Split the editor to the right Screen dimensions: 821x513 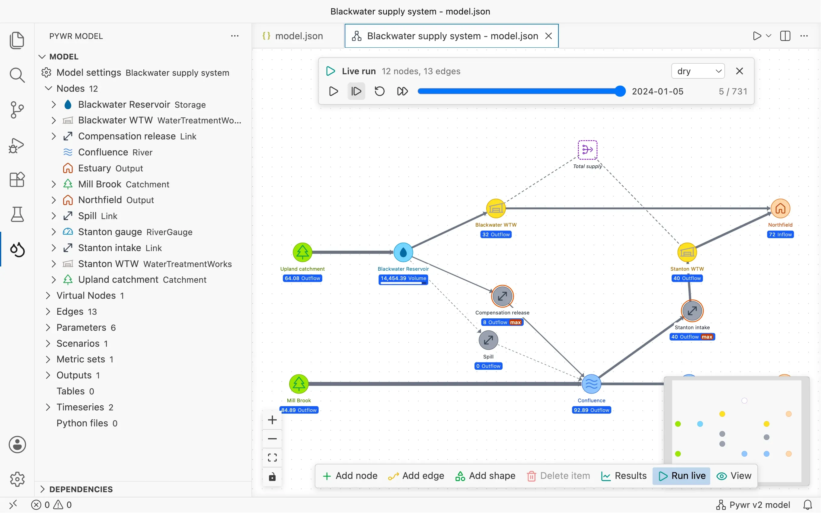(785, 36)
